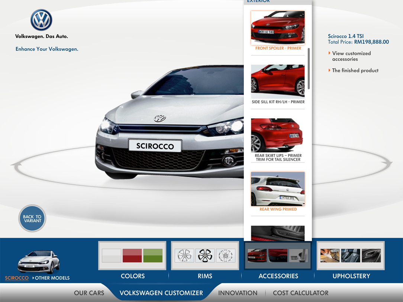The height and width of the screenshot is (302, 403).
Task: Click the door handle upholstery thumbnail
Action: (371, 255)
